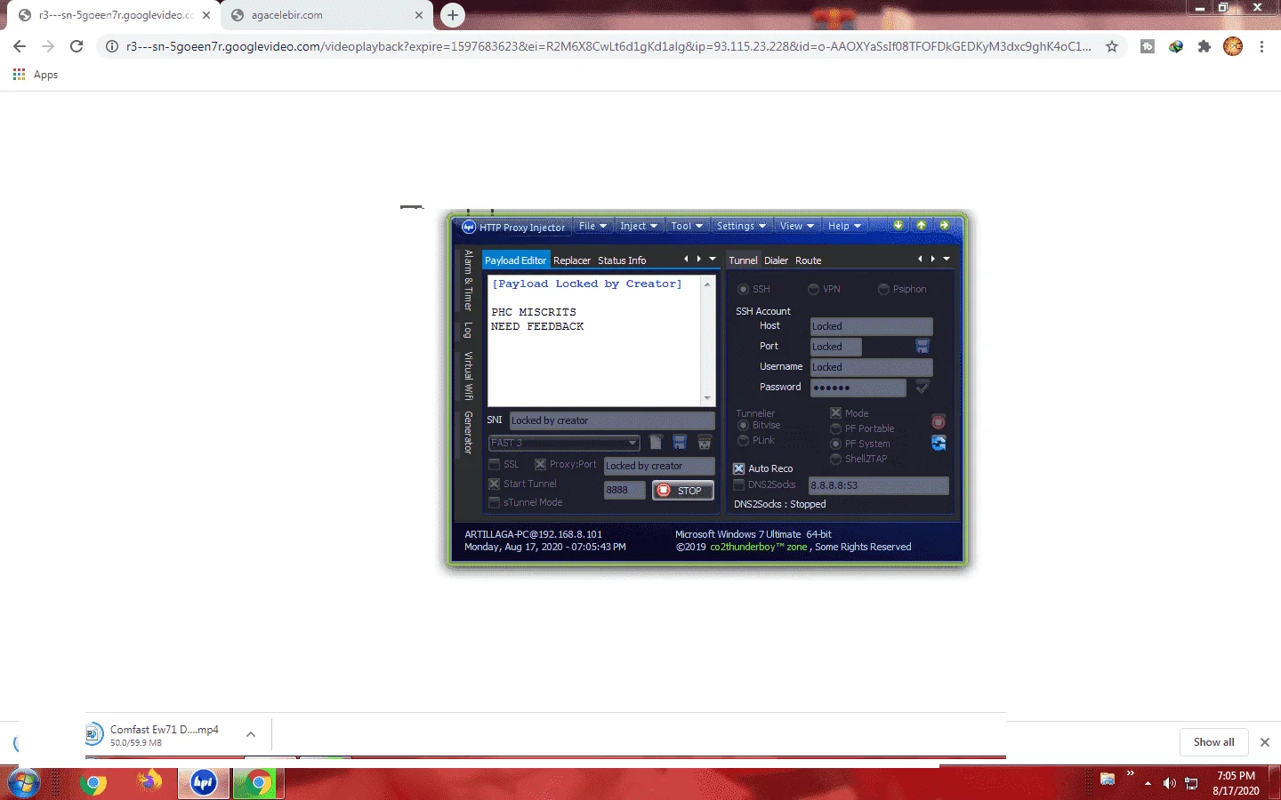
Task: Bookmark this page with the star icon
Action: (1112, 46)
